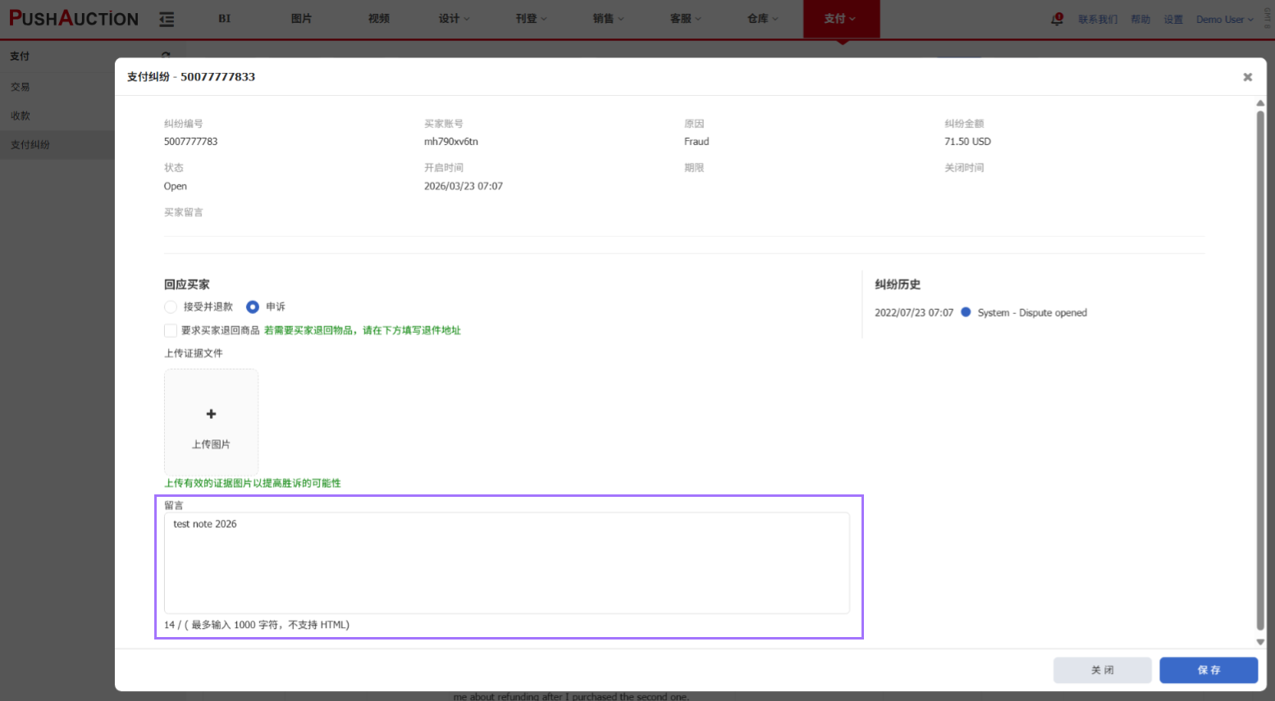This screenshot has width=1275, height=701.
Task: Open the BI menu item
Action: [x=225, y=19]
